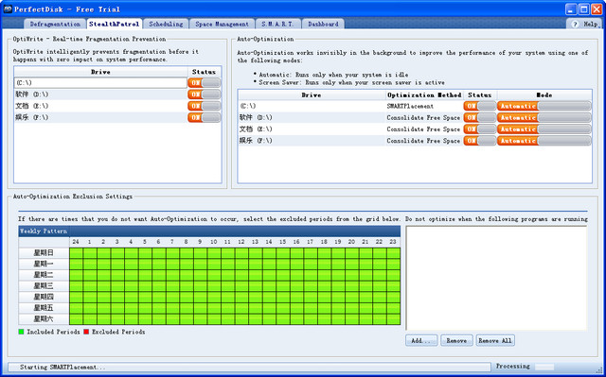This screenshot has width=606, height=377.
Task: Turn off Auto-Optimization status for F:\
Action: pos(480,141)
